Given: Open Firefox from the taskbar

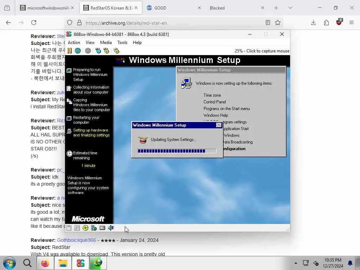Looking at the screenshot, I should tap(45, 263).
